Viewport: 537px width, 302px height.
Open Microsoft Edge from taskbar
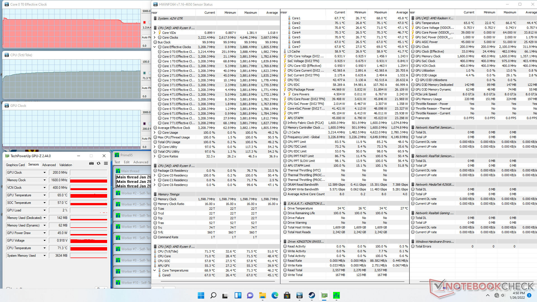275,295
